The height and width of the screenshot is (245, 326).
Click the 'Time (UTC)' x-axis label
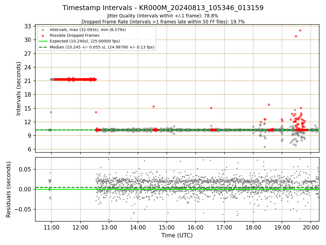177,235
